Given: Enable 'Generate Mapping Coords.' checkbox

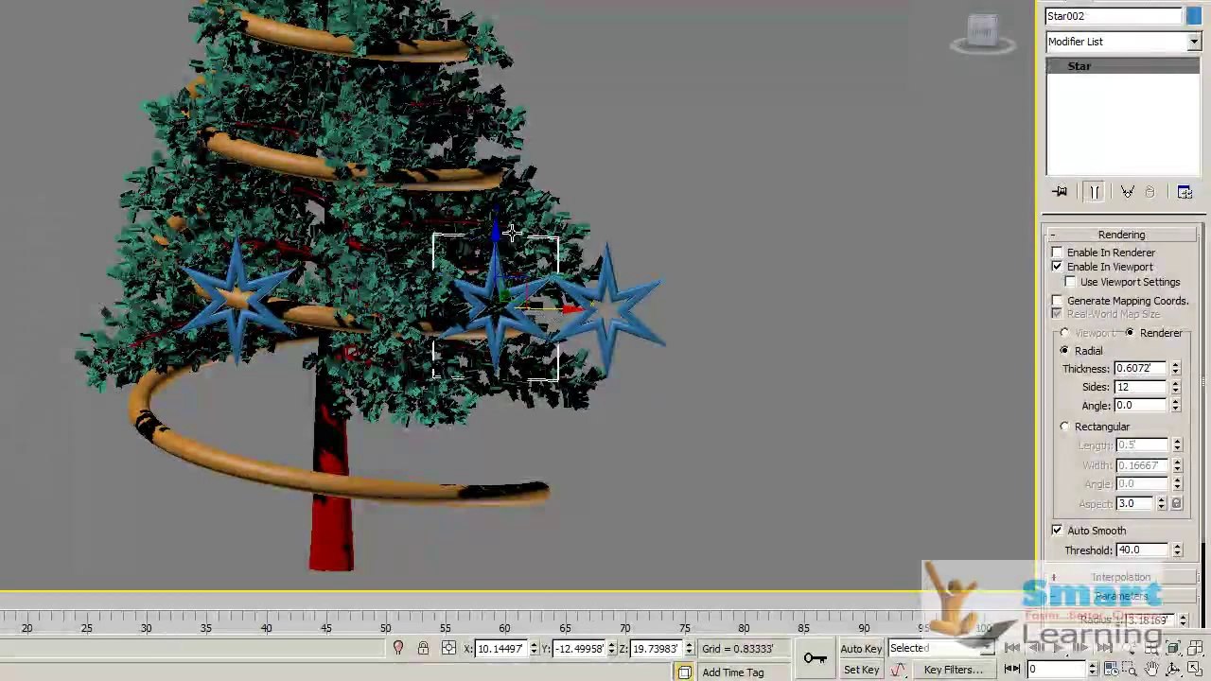Looking at the screenshot, I should click(1057, 301).
